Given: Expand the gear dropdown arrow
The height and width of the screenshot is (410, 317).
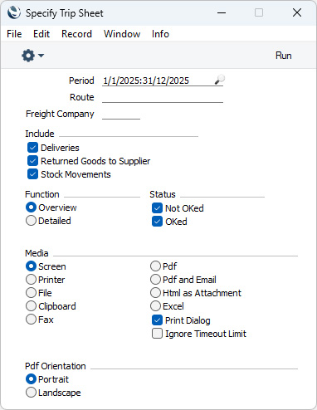Looking at the screenshot, I should (x=41, y=56).
